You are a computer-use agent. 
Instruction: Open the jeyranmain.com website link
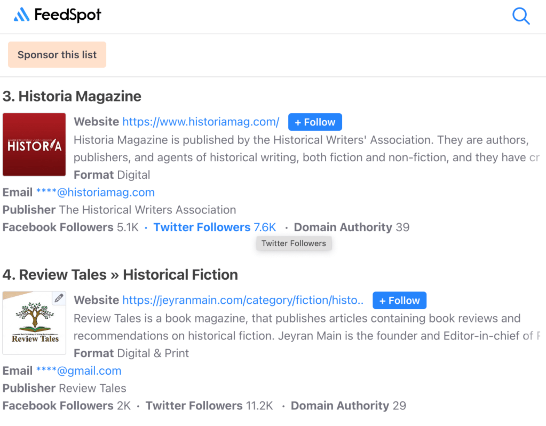(243, 300)
